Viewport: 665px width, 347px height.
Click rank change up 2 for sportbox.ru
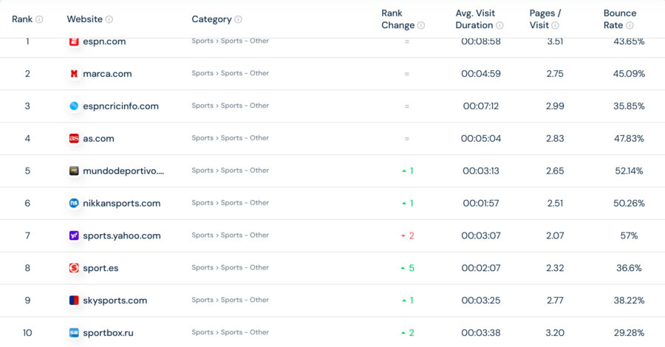pyautogui.click(x=408, y=333)
